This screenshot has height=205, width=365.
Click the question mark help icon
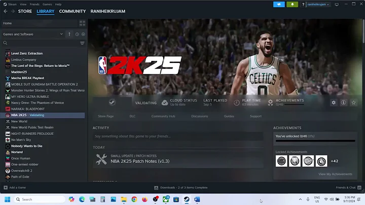(303, 5)
